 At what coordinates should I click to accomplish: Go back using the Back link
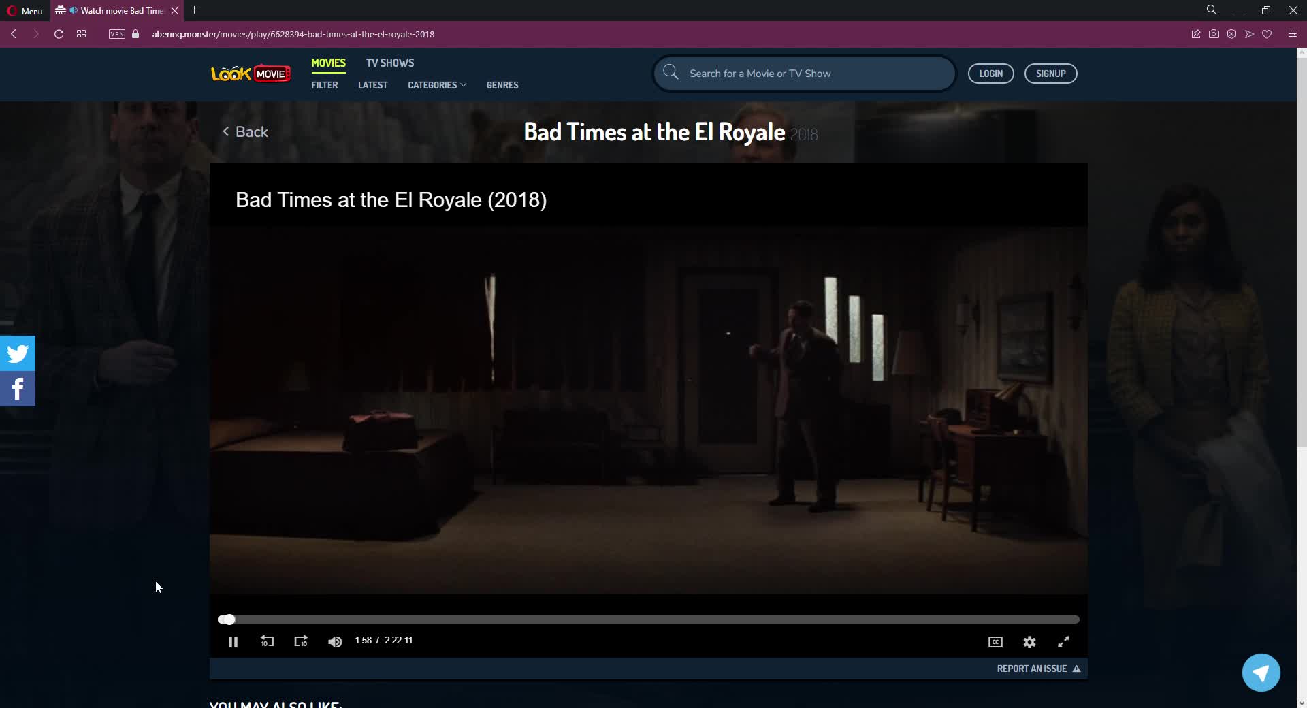pos(246,132)
